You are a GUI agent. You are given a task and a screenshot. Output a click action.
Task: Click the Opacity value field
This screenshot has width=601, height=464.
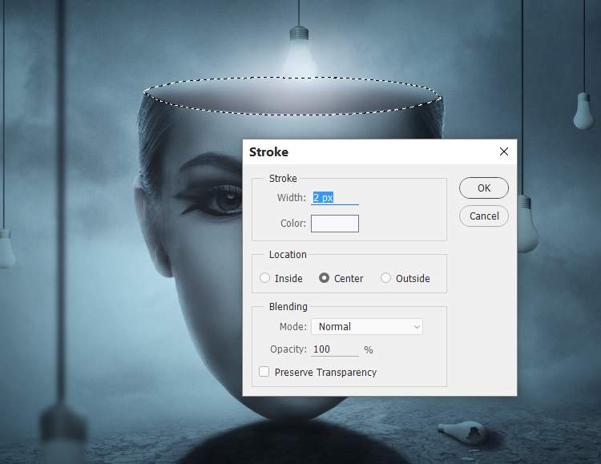coord(335,349)
